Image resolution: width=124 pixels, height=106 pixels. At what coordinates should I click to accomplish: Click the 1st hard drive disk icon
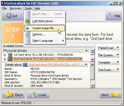click(10, 55)
